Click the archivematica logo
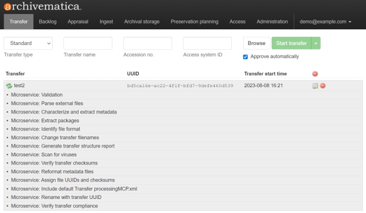This screenshot has width=366, height=213. [x=43, y=6]
